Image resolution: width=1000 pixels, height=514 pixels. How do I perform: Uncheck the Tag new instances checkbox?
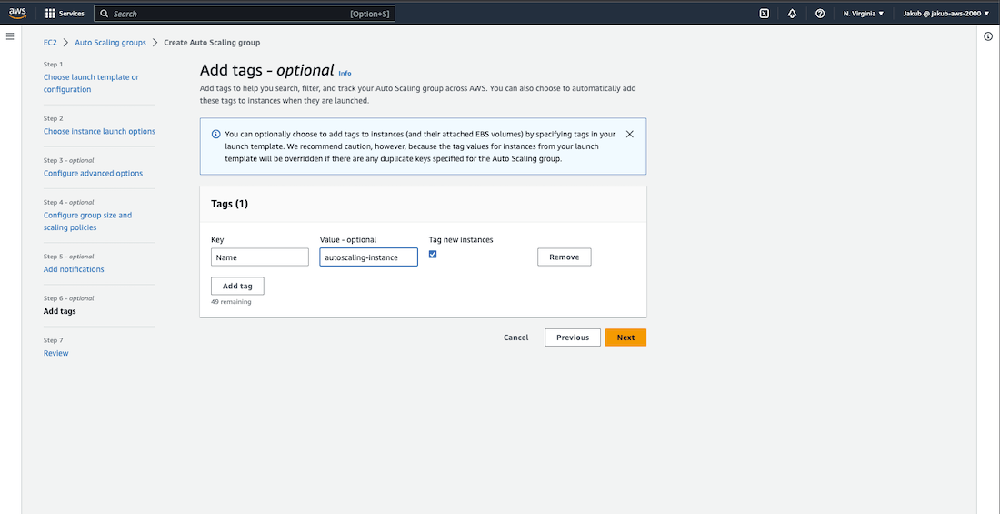[x=433, y=255]
